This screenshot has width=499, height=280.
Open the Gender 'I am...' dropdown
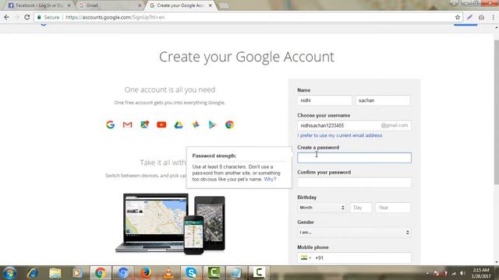(x=354, y=233)
